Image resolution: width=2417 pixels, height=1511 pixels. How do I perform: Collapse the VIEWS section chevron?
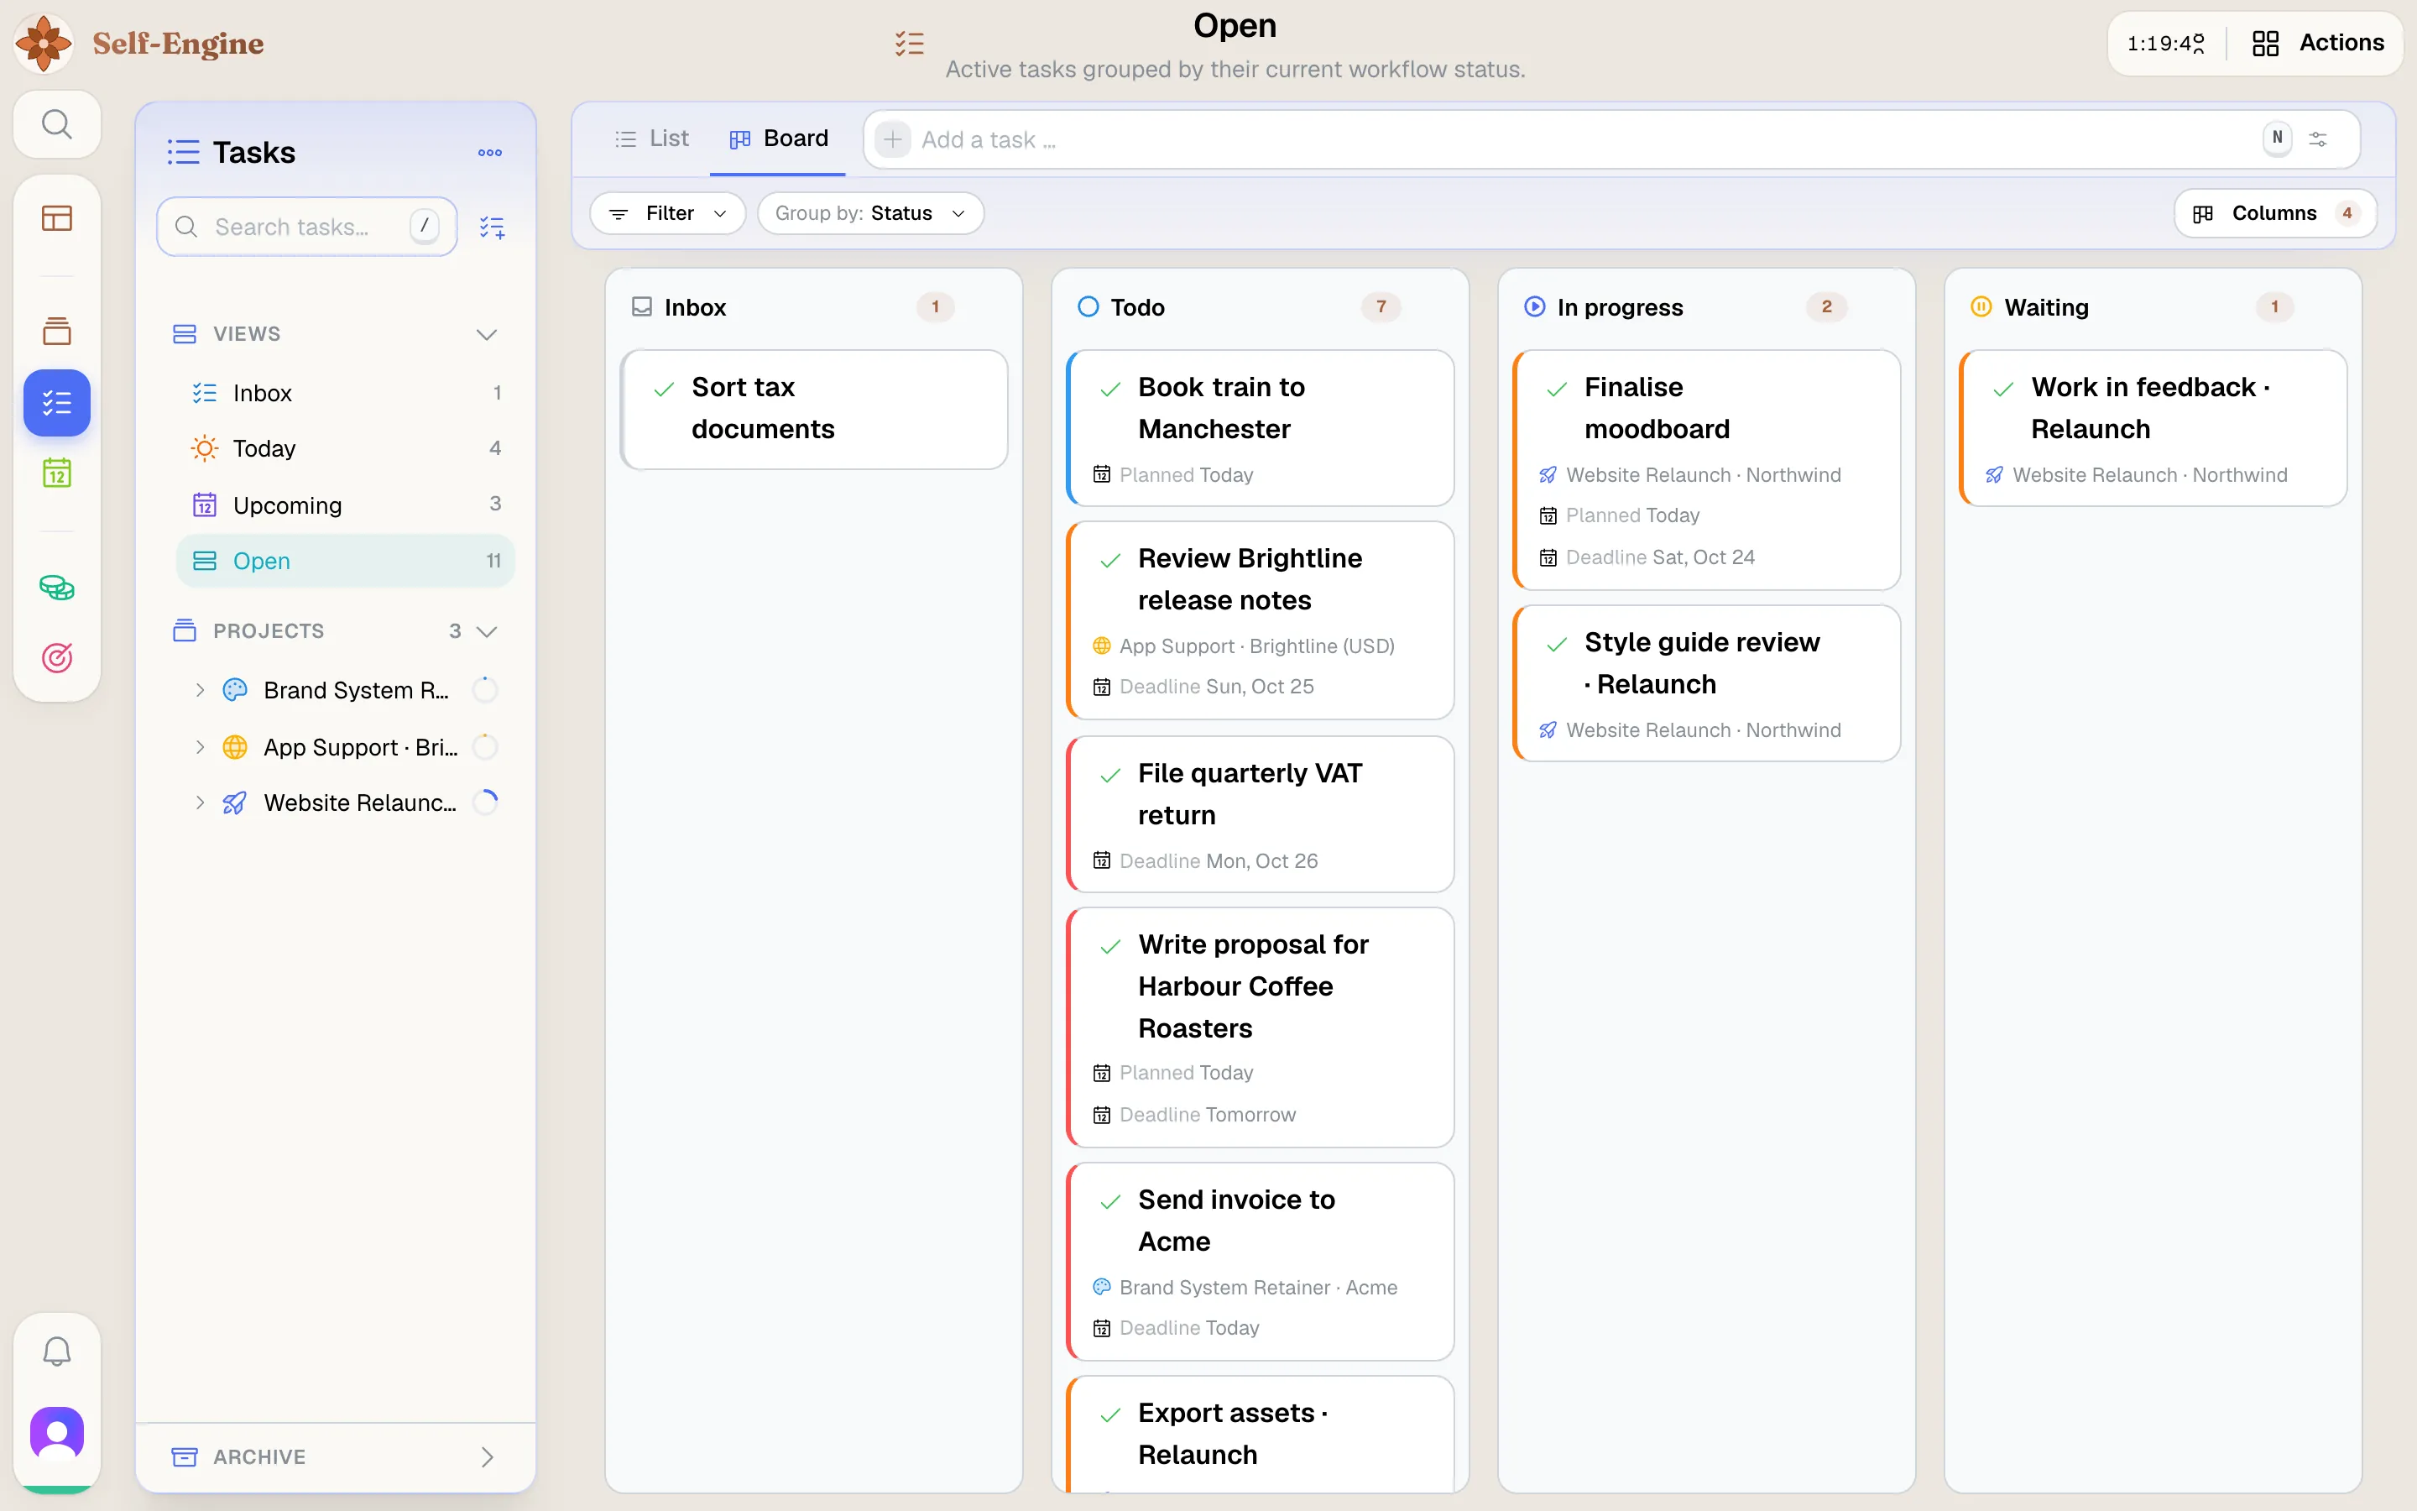487,334
